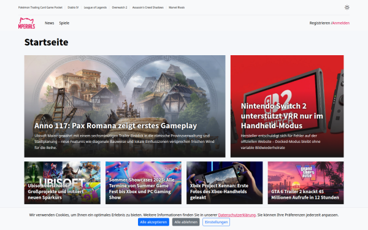Open the Anno 117 Pax Romana article
368x230 pixels.
(125, 106)
